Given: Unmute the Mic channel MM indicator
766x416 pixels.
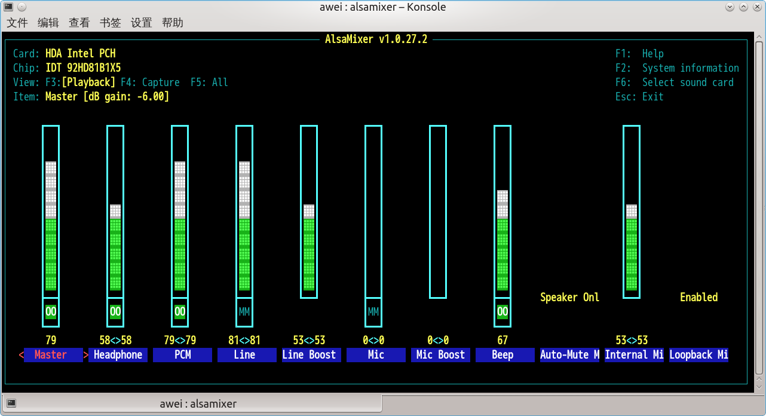Looking at the screenshot, I should point(373,311).
